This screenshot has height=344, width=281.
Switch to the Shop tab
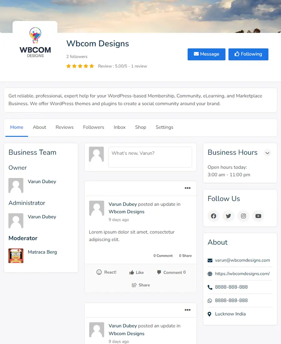coord(140,127)
